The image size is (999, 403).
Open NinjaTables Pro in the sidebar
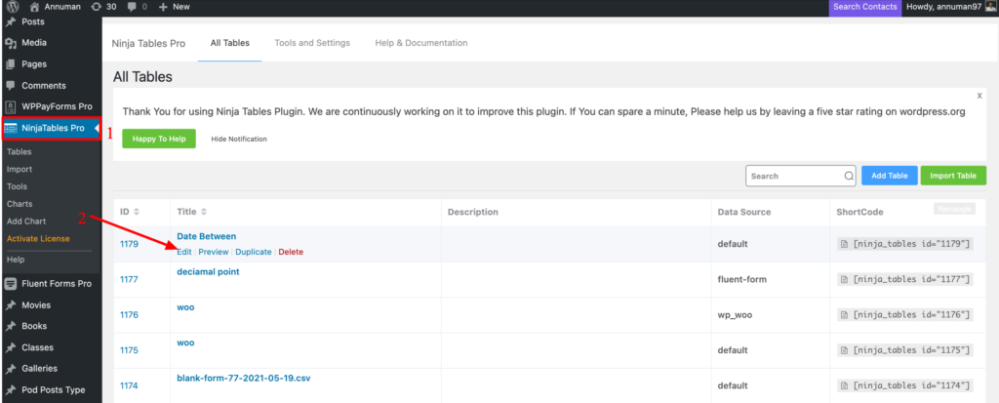click(49, 128)
